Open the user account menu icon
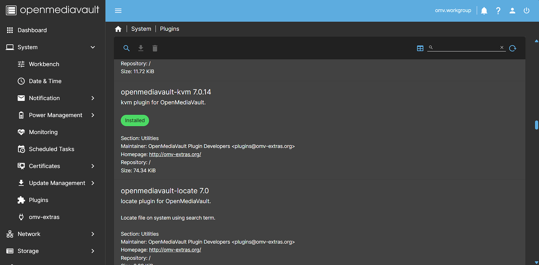The width and height of the screenshot is (539, 265). pos(512,10)
